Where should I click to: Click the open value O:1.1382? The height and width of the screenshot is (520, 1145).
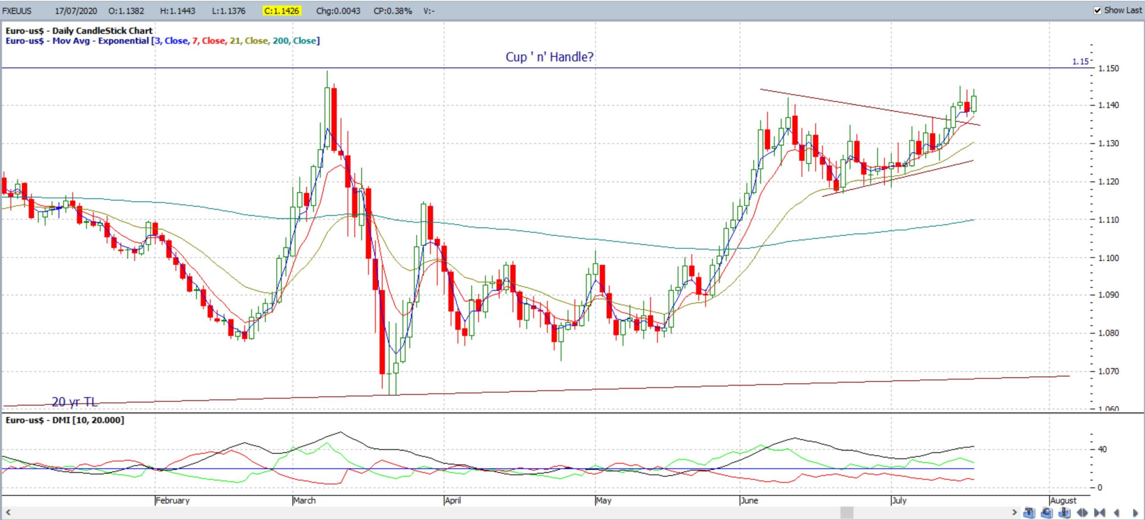(x=126, y=11)
